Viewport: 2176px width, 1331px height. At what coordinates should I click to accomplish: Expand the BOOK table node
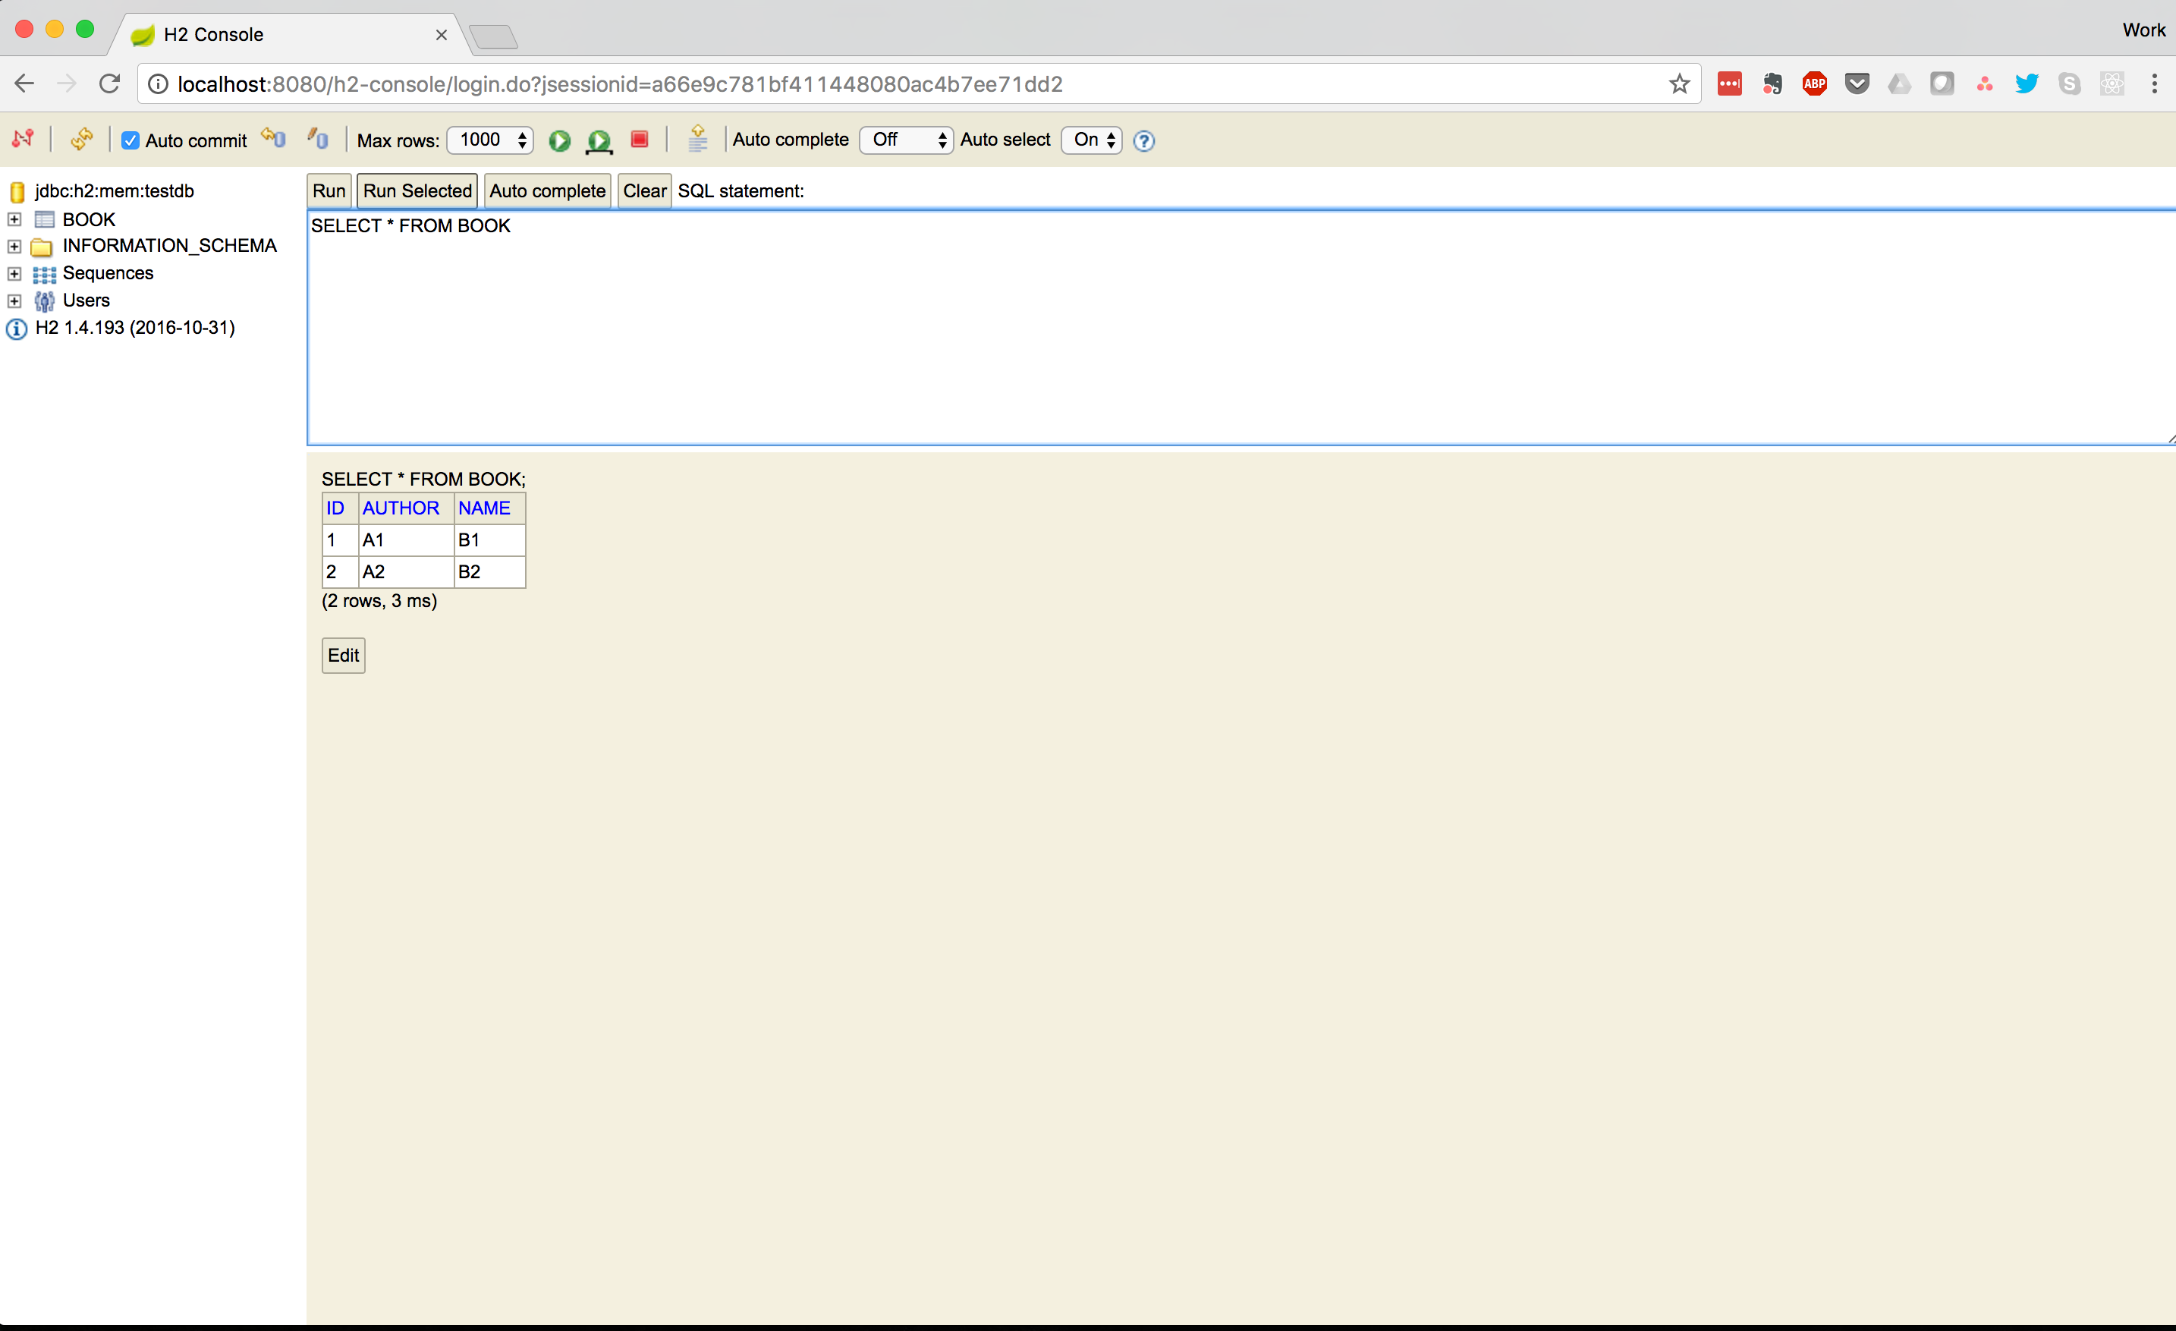tap(14, 219)
